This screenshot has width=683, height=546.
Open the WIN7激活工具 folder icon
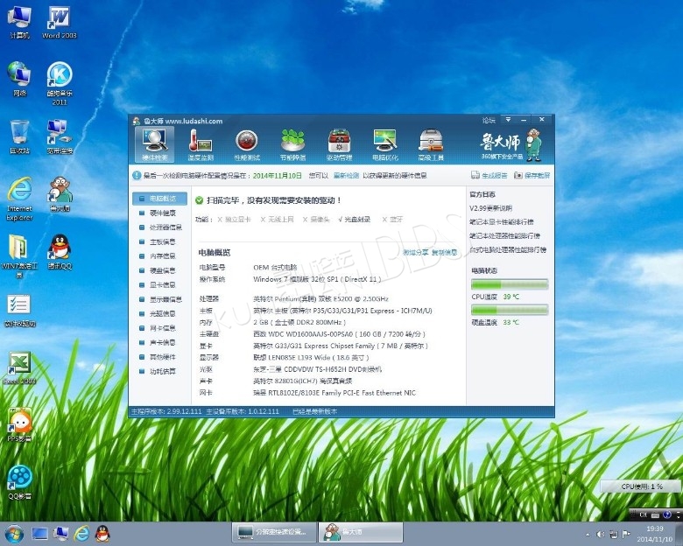click(x=19, y=257)
